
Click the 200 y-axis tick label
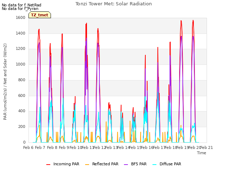[x=22, y=127]
